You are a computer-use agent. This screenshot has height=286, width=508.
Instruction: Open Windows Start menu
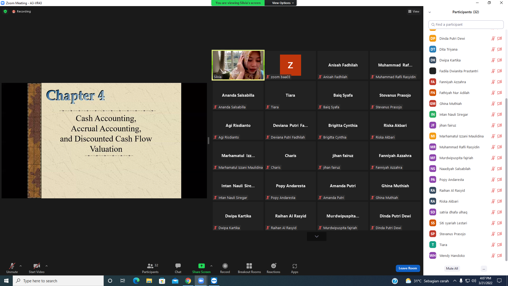click(6, 281)
